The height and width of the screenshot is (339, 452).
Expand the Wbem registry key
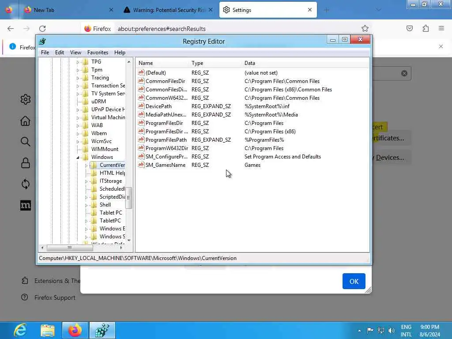(x=78, y=133)
